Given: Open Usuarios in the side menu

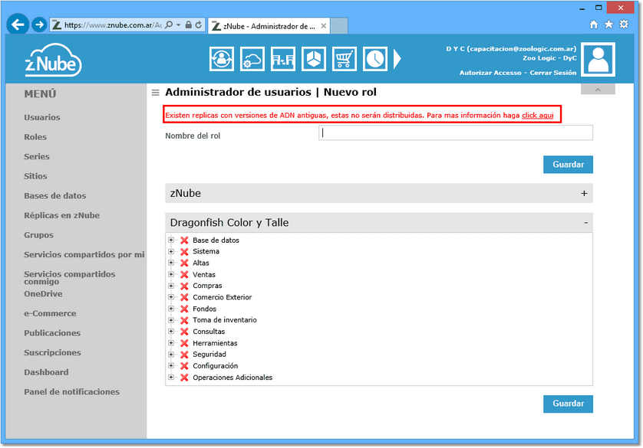Looking at the screenshot, I should (42, 117).
